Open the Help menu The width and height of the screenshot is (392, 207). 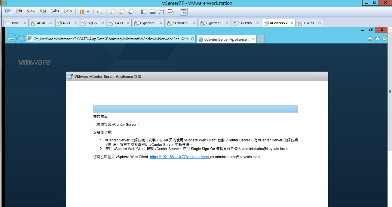pyautogui.click(x=68, y=11)
